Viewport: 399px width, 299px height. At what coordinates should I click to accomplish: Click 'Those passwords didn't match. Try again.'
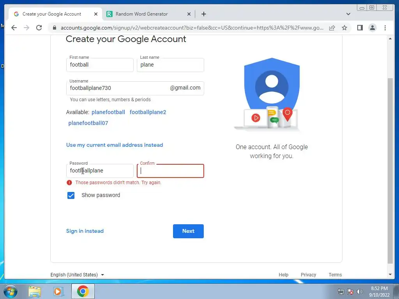click(x=118, y=182)
